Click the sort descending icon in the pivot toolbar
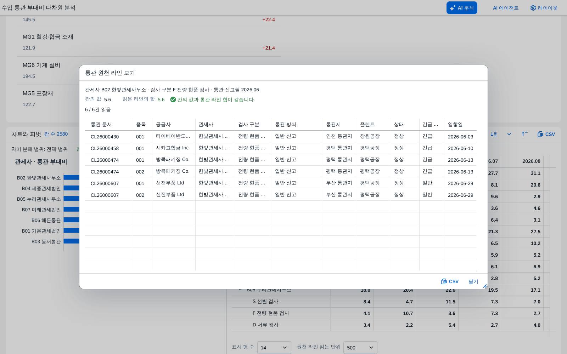 coord(493,134)
